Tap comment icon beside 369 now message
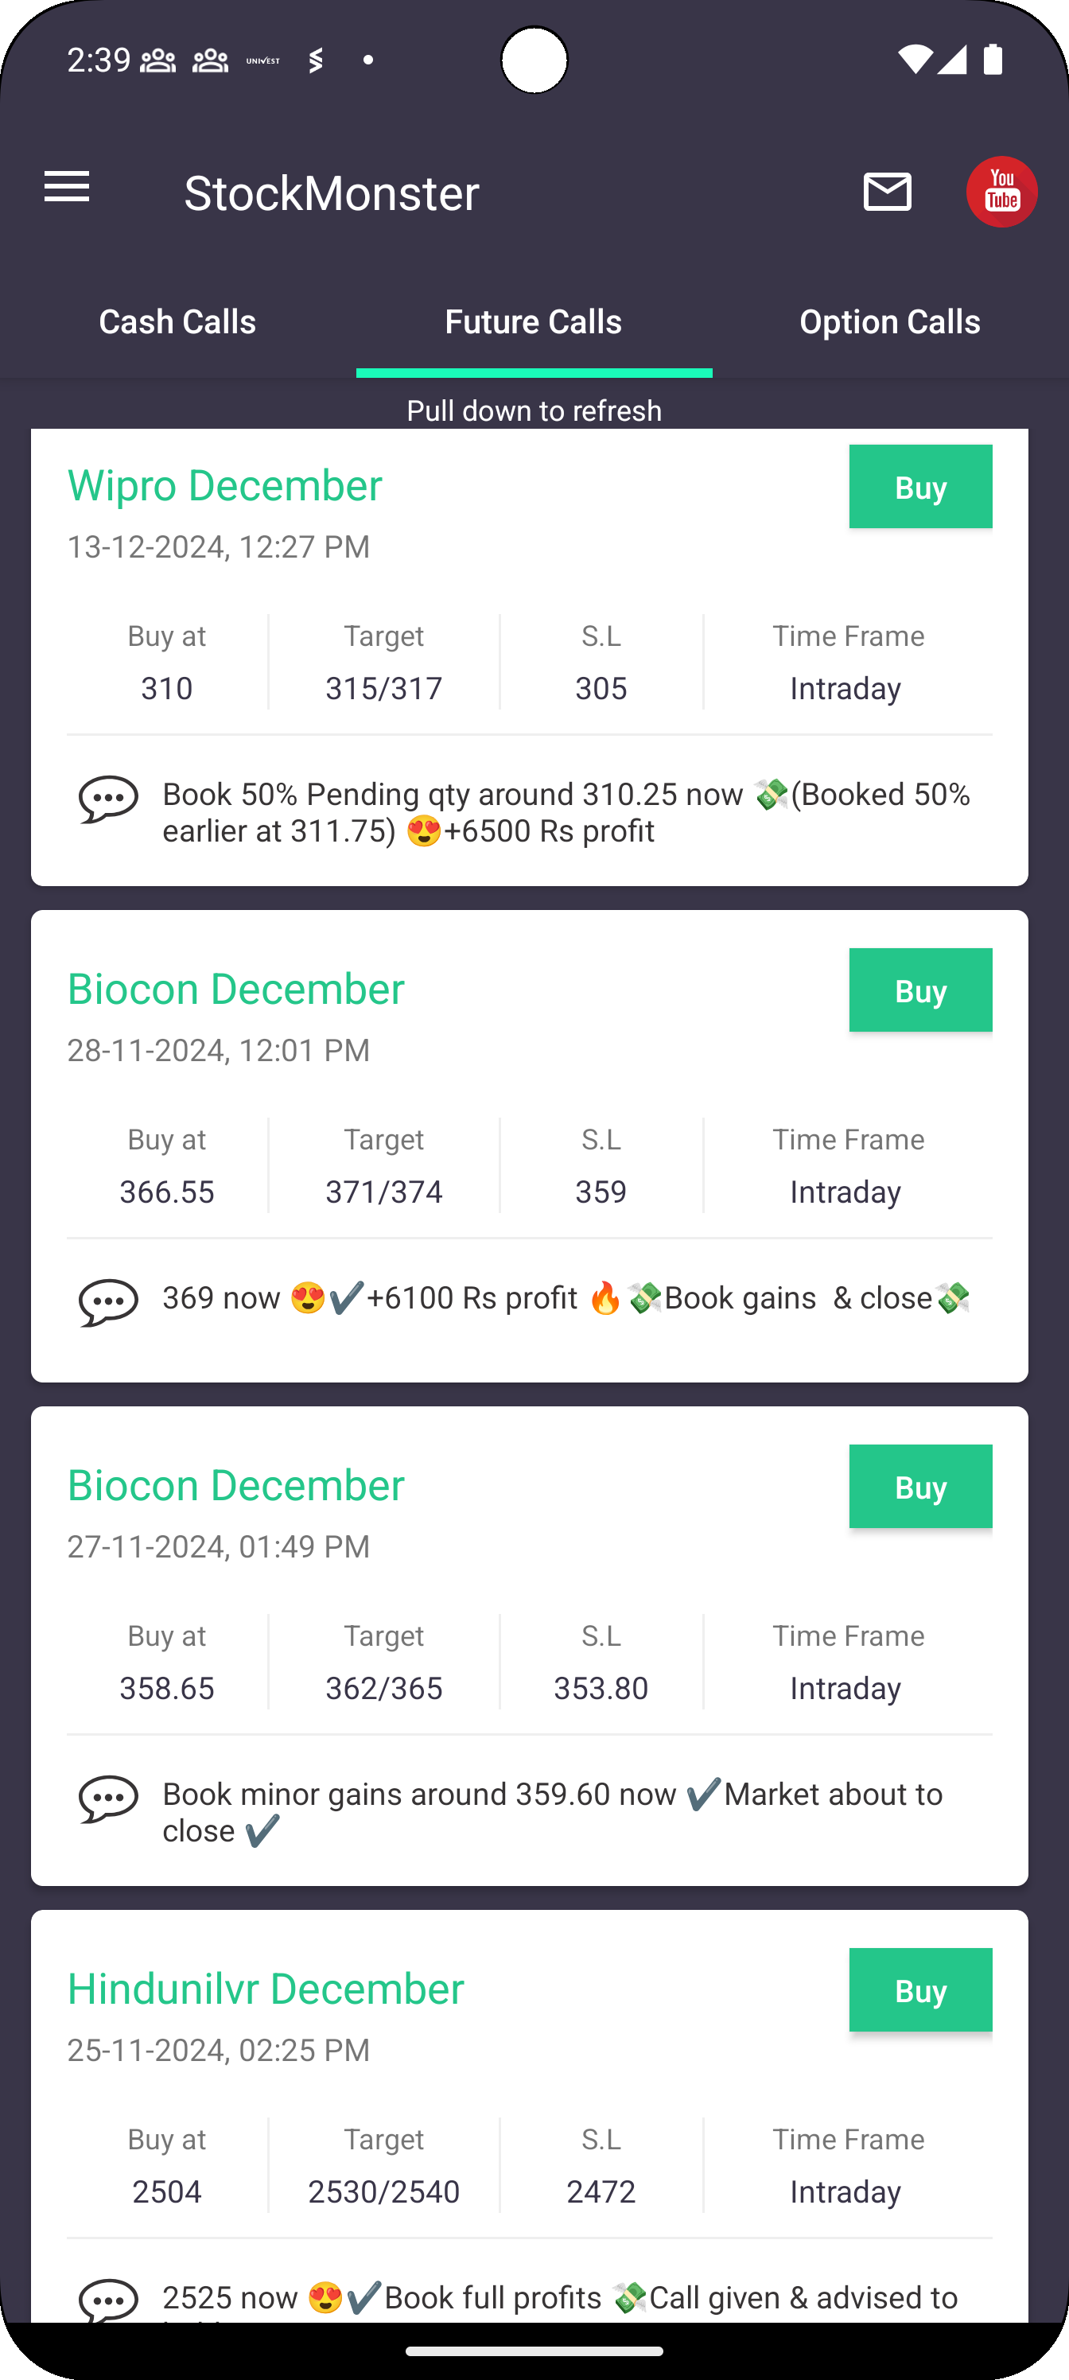Image resolution: width=1069 pixels, height=2380 pixels. pos(108,1303)
